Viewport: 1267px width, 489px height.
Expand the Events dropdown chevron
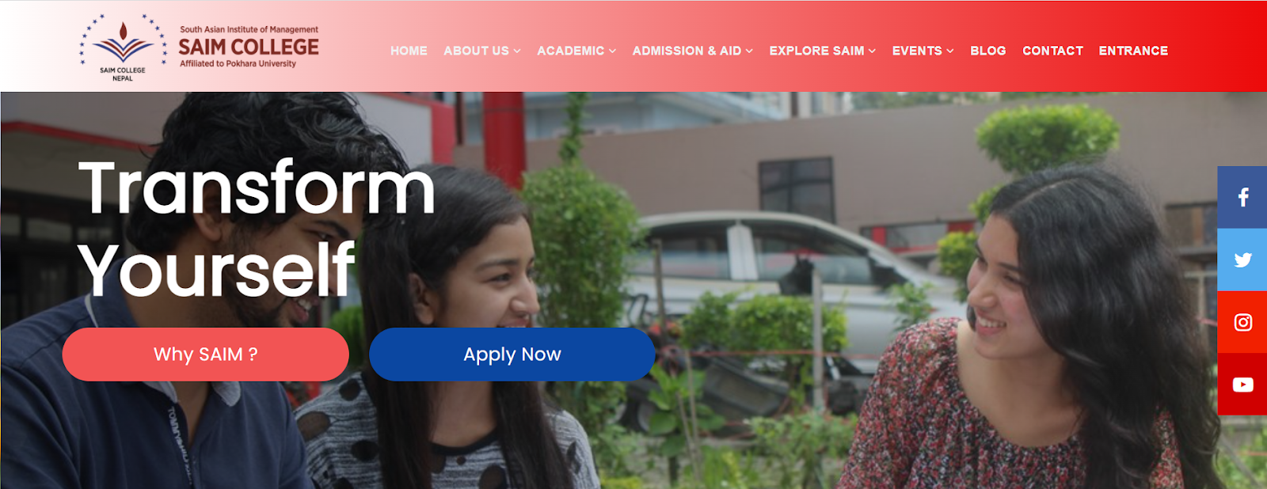point(950,51)
